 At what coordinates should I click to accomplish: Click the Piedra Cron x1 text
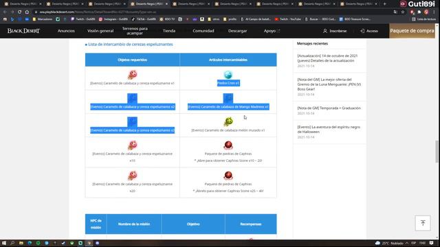pos(228,83)
